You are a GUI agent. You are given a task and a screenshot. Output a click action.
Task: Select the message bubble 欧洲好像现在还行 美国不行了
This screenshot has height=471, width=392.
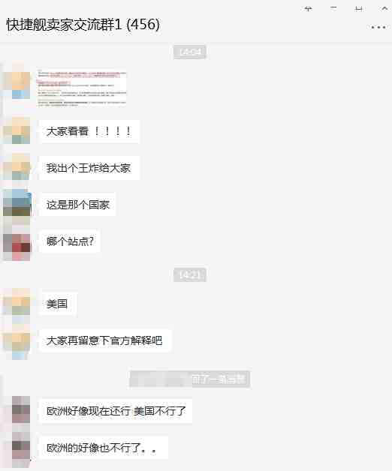[116, 411]
